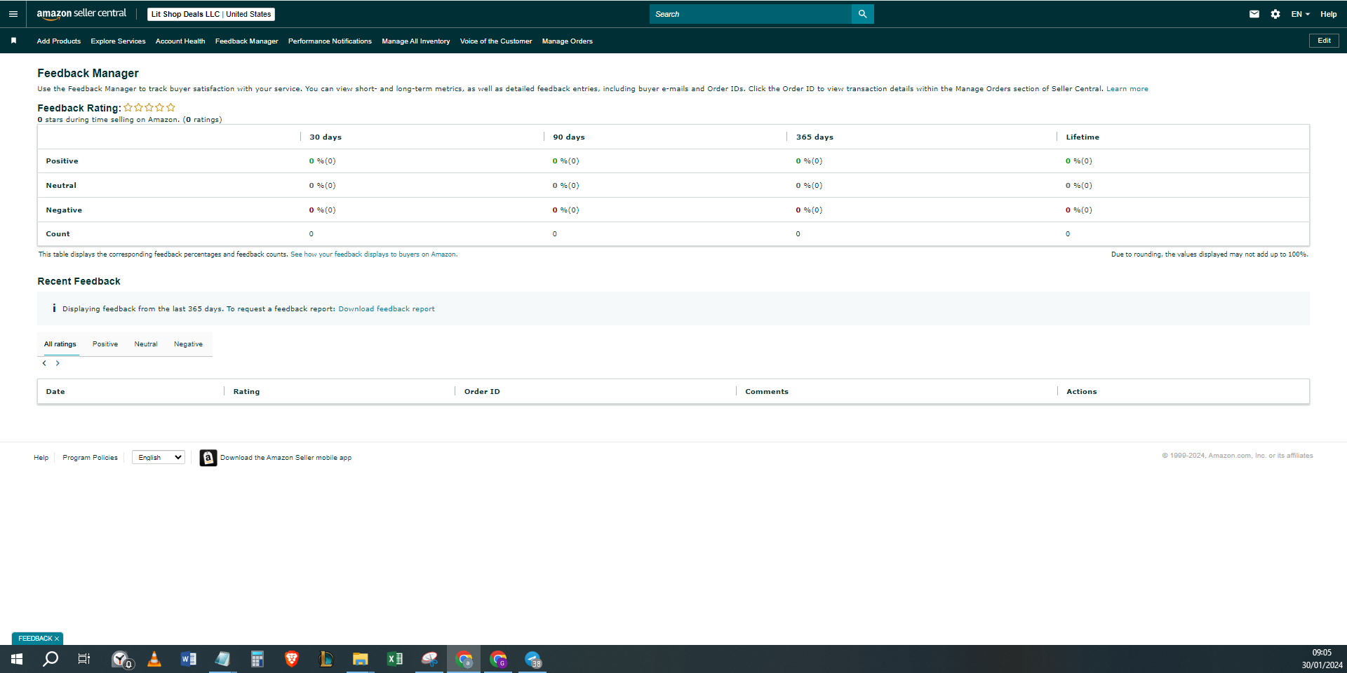This screenshot has width=1347, height=673.
Task: Open the English footer language selector
Action: (159, 457)
